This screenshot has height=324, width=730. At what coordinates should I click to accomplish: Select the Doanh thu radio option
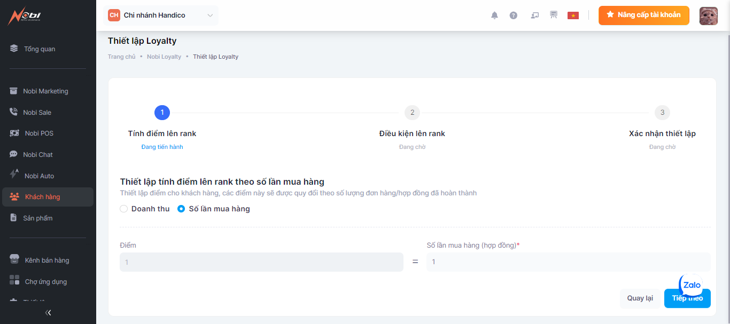click(x=124, y=209)
